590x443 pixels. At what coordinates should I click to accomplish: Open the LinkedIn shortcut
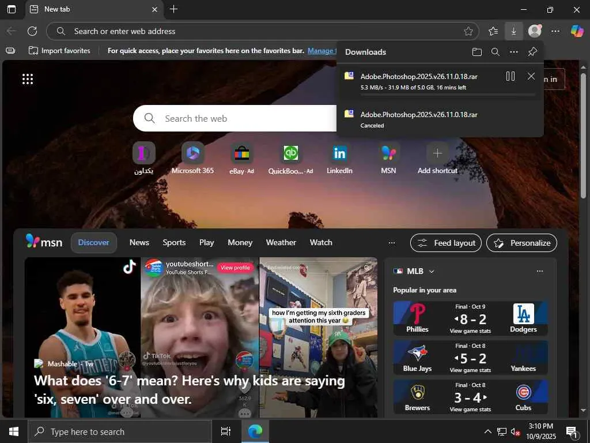[x=339, y=158]
